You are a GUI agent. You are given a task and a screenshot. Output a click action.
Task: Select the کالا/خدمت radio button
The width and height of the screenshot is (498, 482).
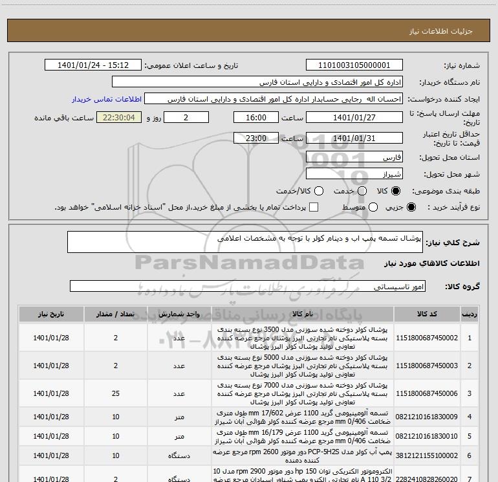319,191
